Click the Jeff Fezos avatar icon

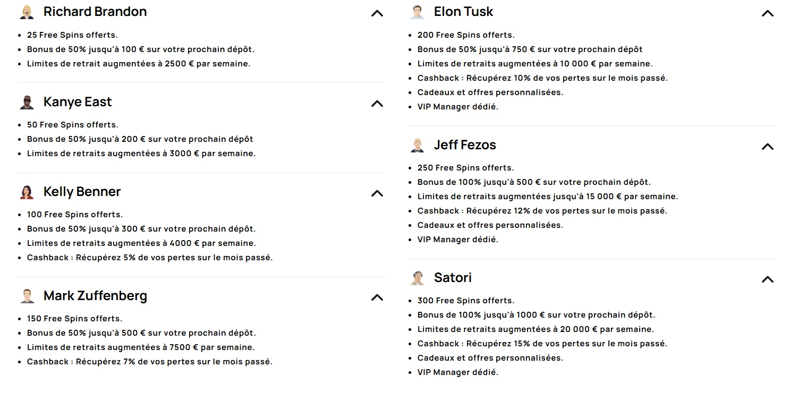pyautogui.click(x=418, y=146)
